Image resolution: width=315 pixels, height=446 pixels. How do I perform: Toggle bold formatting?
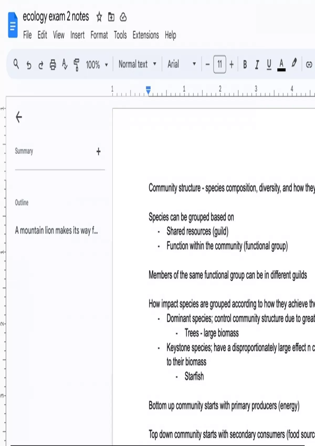click(x=245, y=64)
